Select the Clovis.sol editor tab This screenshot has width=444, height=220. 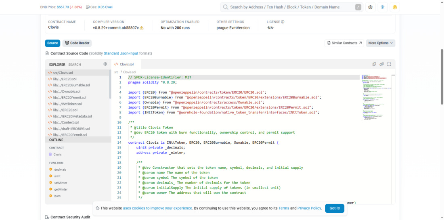[126, 64]
